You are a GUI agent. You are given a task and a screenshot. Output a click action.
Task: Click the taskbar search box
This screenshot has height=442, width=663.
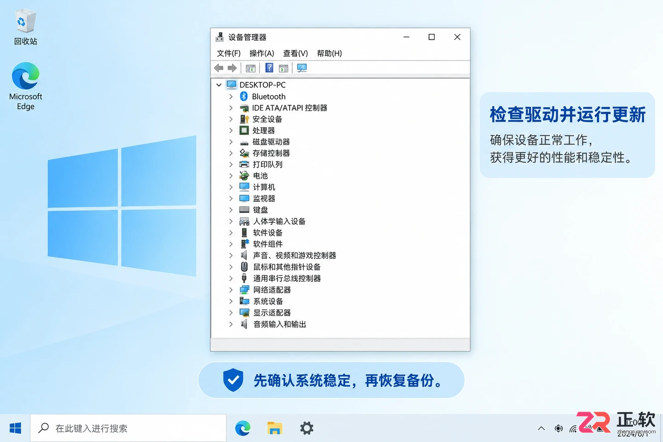128,428
